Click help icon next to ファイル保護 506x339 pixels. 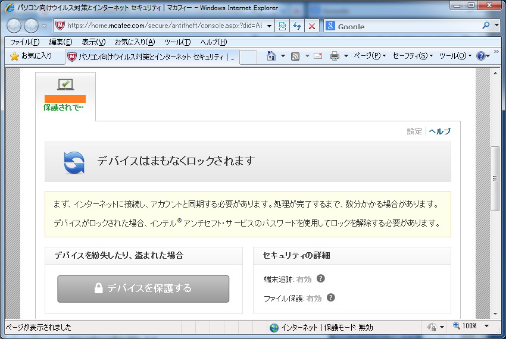pos(331,297)
